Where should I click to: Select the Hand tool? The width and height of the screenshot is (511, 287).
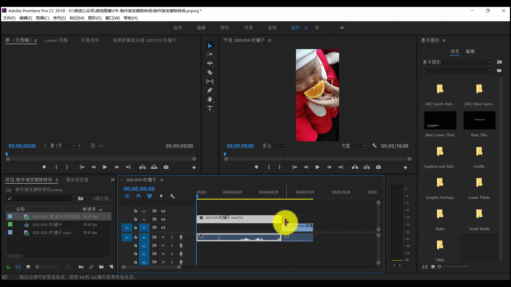210,99
